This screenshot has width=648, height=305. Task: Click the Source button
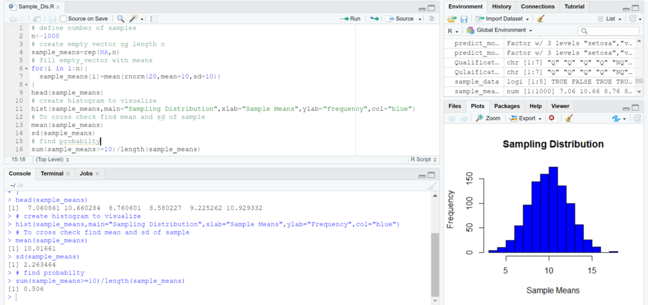coord(400,19)
